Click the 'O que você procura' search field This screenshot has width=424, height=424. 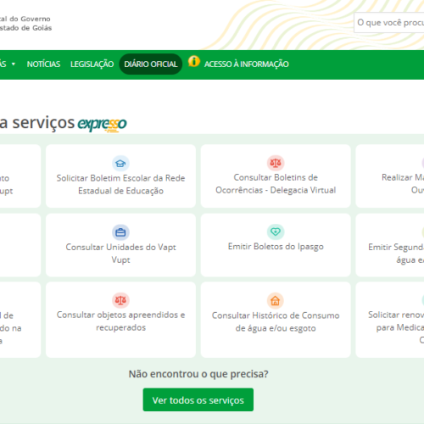pyautogui.click(x=389, y=22)
